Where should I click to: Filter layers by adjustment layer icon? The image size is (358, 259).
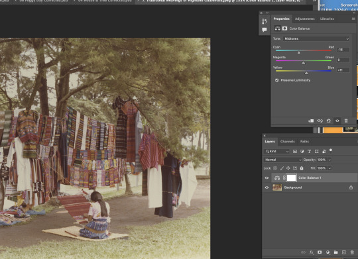click(x=302, y=151)
